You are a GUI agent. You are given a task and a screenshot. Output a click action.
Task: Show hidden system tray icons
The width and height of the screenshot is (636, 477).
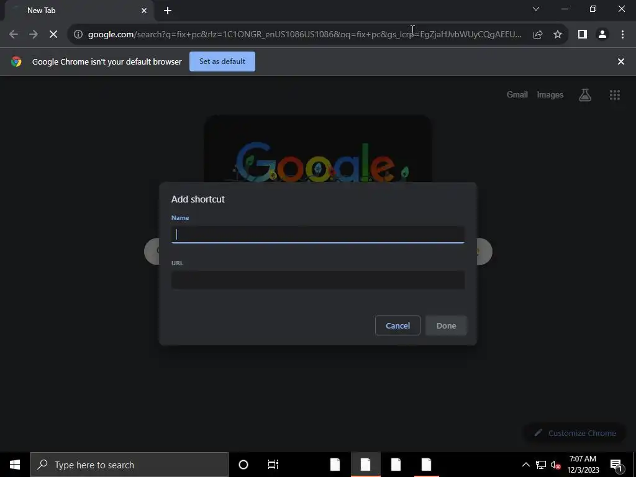(x=525, y=465)
